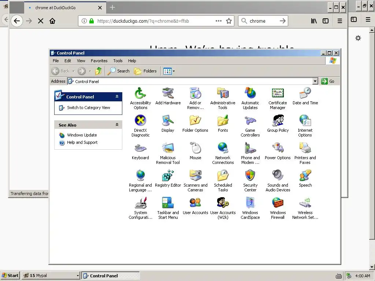Open Power Options icon

[x=278, y=151]
